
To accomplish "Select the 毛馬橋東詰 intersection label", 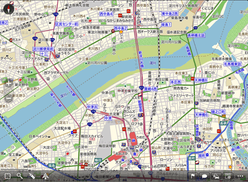I will [233, 64].
